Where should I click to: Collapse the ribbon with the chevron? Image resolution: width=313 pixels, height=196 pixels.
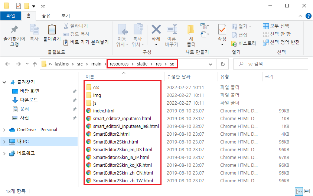tap(300, 16)
